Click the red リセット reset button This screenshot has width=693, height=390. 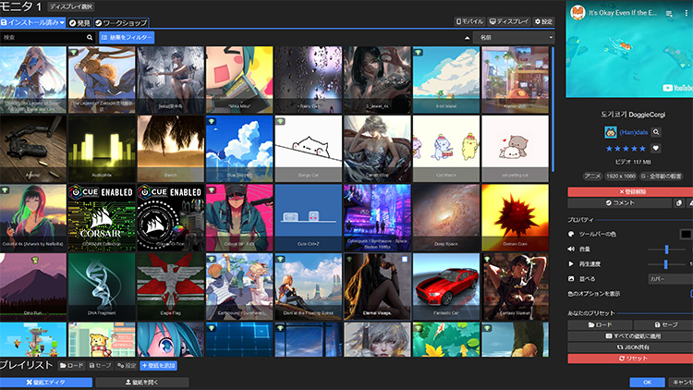coord(630,359)
